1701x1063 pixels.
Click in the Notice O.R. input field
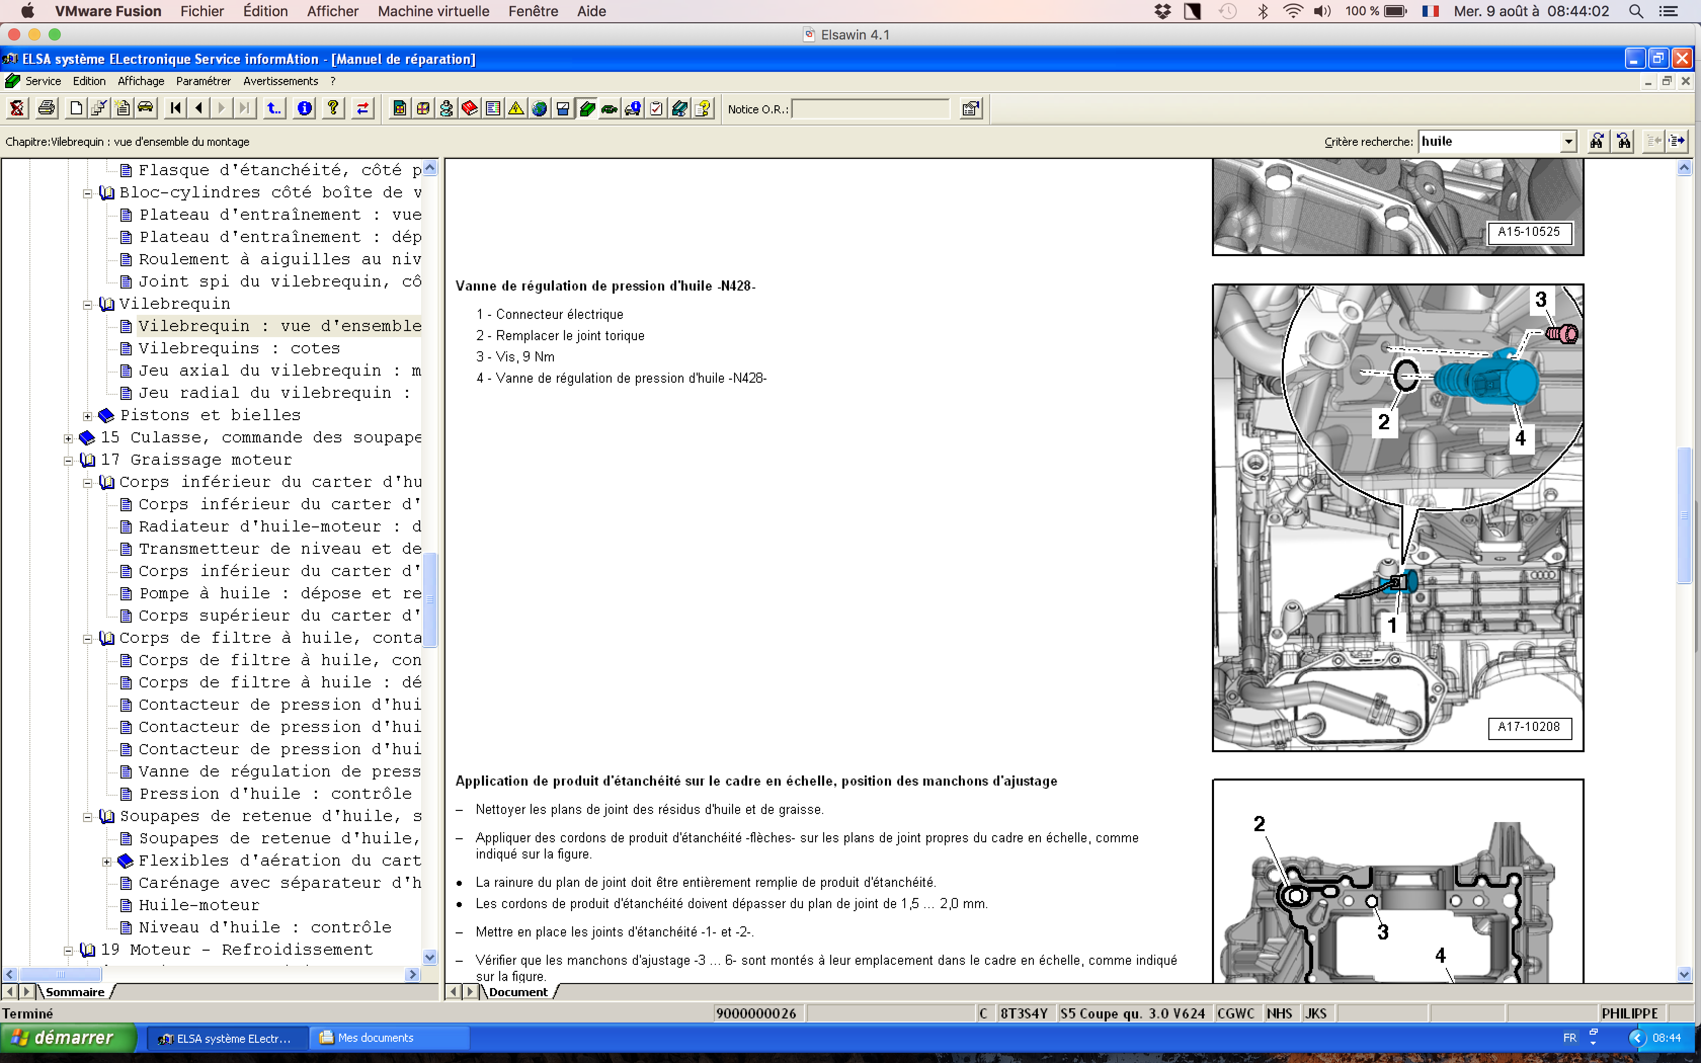pos(870,109)
